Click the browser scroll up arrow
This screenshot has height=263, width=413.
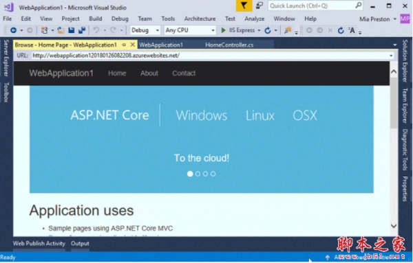coord(394,71)
